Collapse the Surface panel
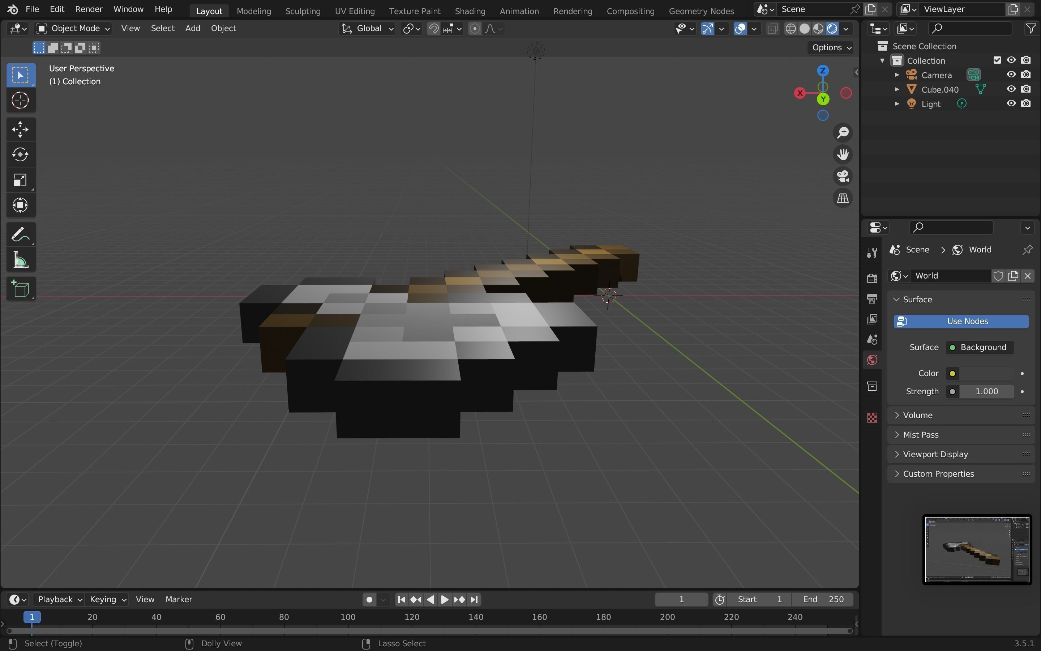 point(960,299)
